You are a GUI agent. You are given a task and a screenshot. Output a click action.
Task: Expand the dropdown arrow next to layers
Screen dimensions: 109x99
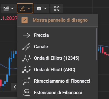[x=45, y=8]
